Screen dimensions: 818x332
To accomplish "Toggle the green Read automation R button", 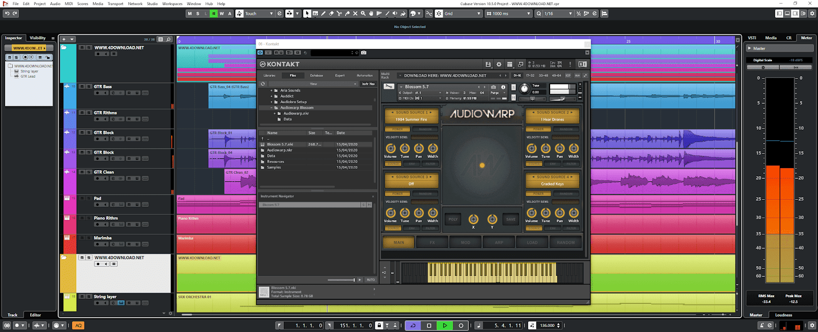I will pyautogui.click(x=214, y=14).
